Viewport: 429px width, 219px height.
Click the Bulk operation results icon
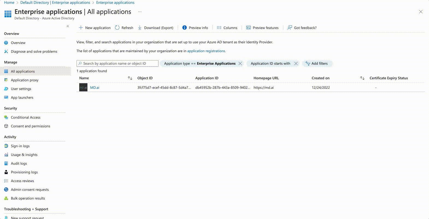click(6, 198)
